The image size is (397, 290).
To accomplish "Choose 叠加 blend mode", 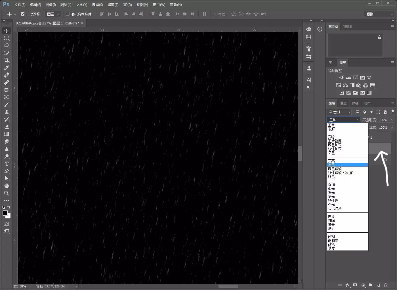I will coord(347,185).
